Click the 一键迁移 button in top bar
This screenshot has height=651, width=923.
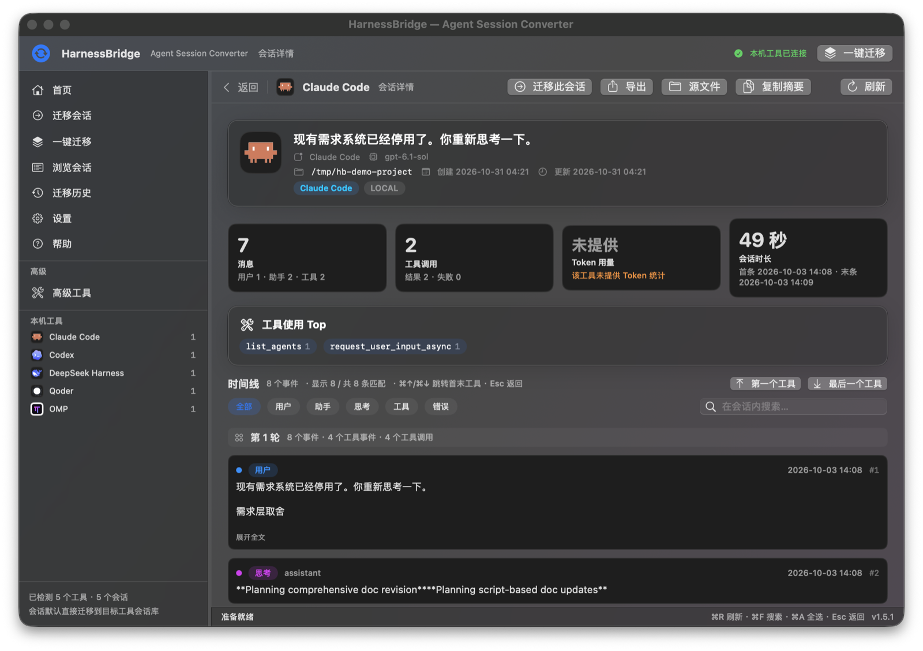855,53
